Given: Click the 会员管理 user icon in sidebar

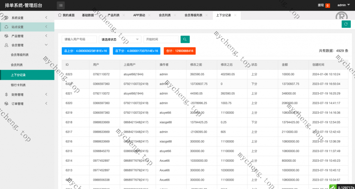Looking at the screenshot, I should pyautogui.click(x=6, y=45).
